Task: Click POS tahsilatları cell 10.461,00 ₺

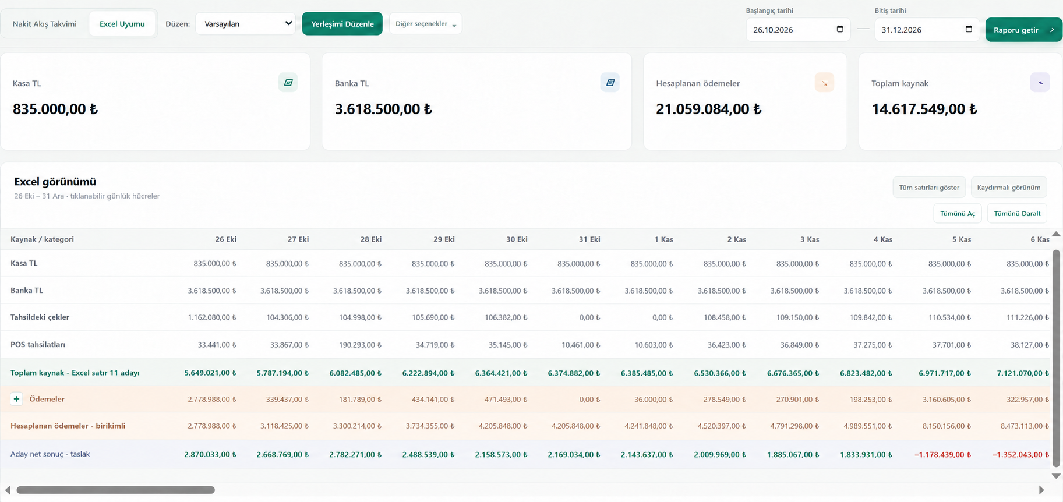Action: coord(581,345)
